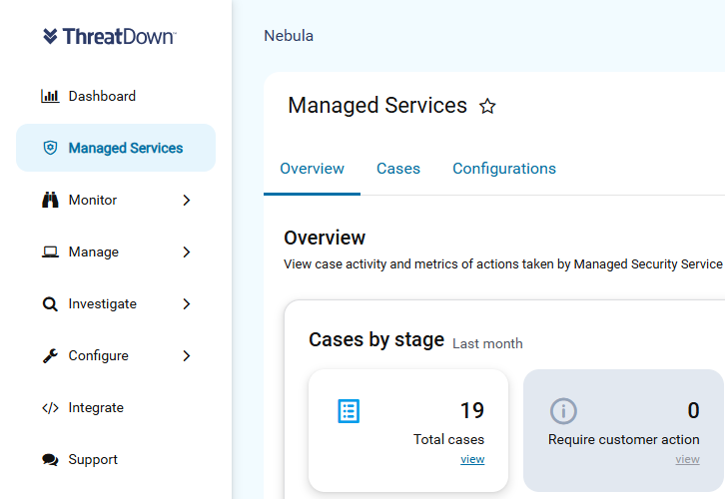Expand the Manage menu chevron
This screenshot has height=499, width=725.
coord(187,251)
